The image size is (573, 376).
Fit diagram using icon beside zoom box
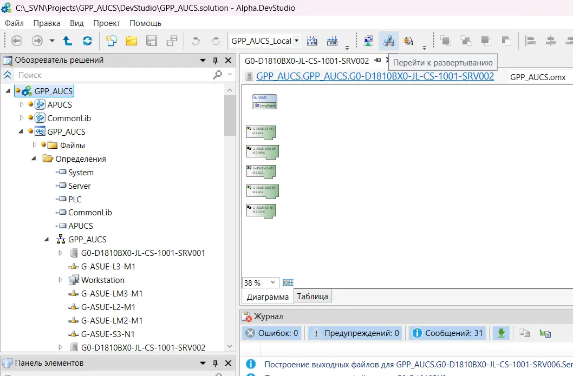[288, 282]
